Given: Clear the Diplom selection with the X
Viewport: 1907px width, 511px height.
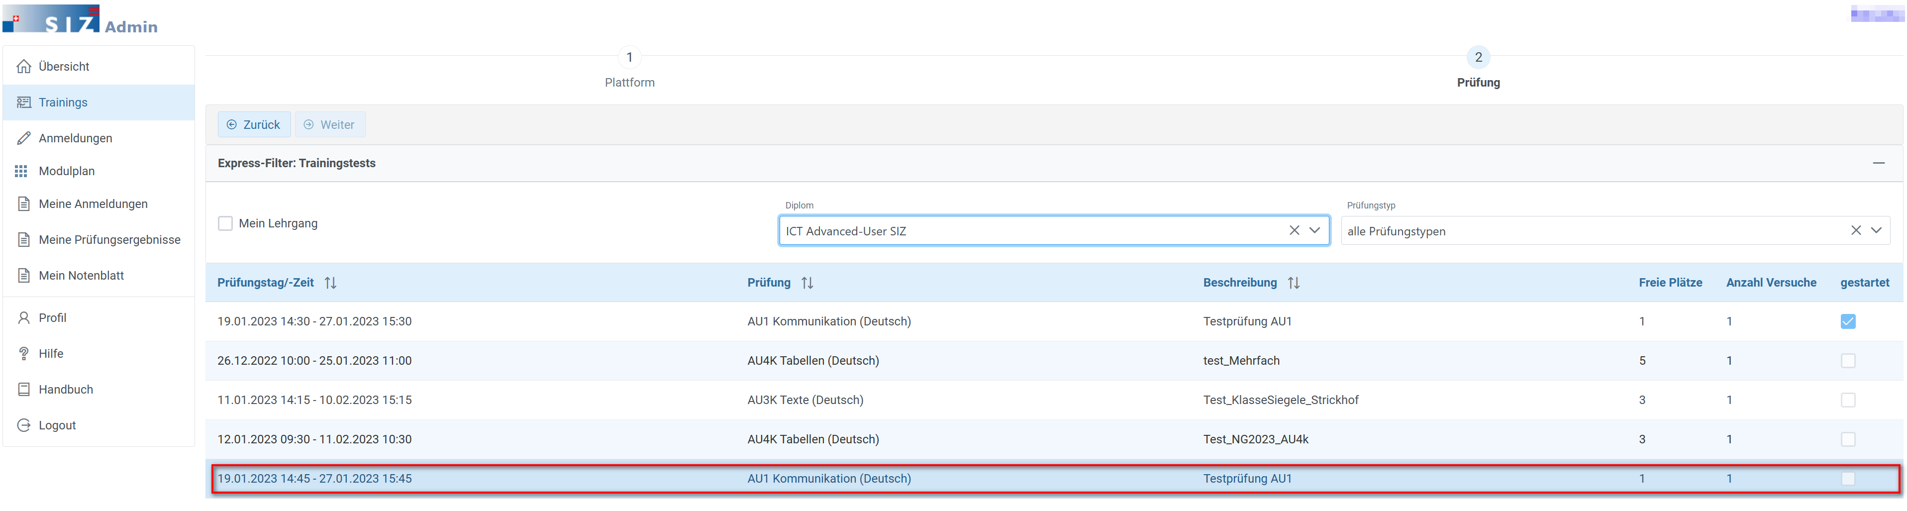Looking at the screenshot, I should [1295, 230].
